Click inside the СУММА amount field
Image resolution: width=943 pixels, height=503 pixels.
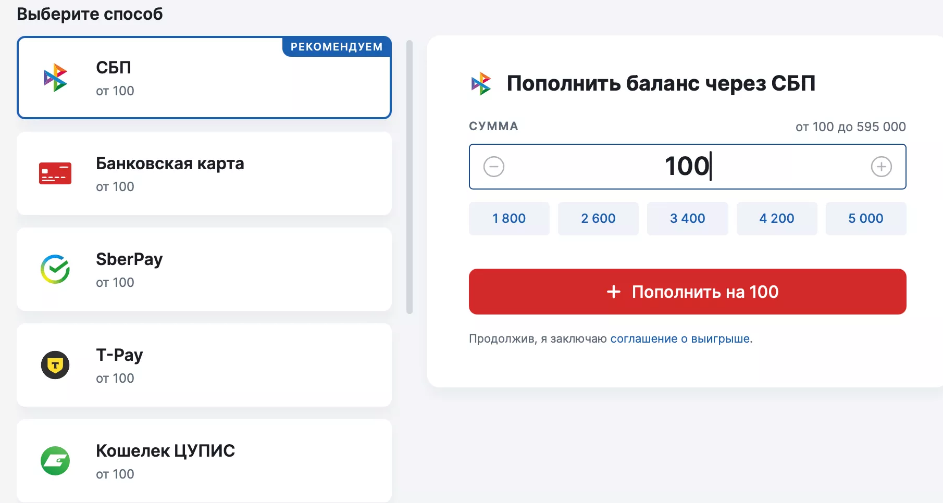click(687, 167)
